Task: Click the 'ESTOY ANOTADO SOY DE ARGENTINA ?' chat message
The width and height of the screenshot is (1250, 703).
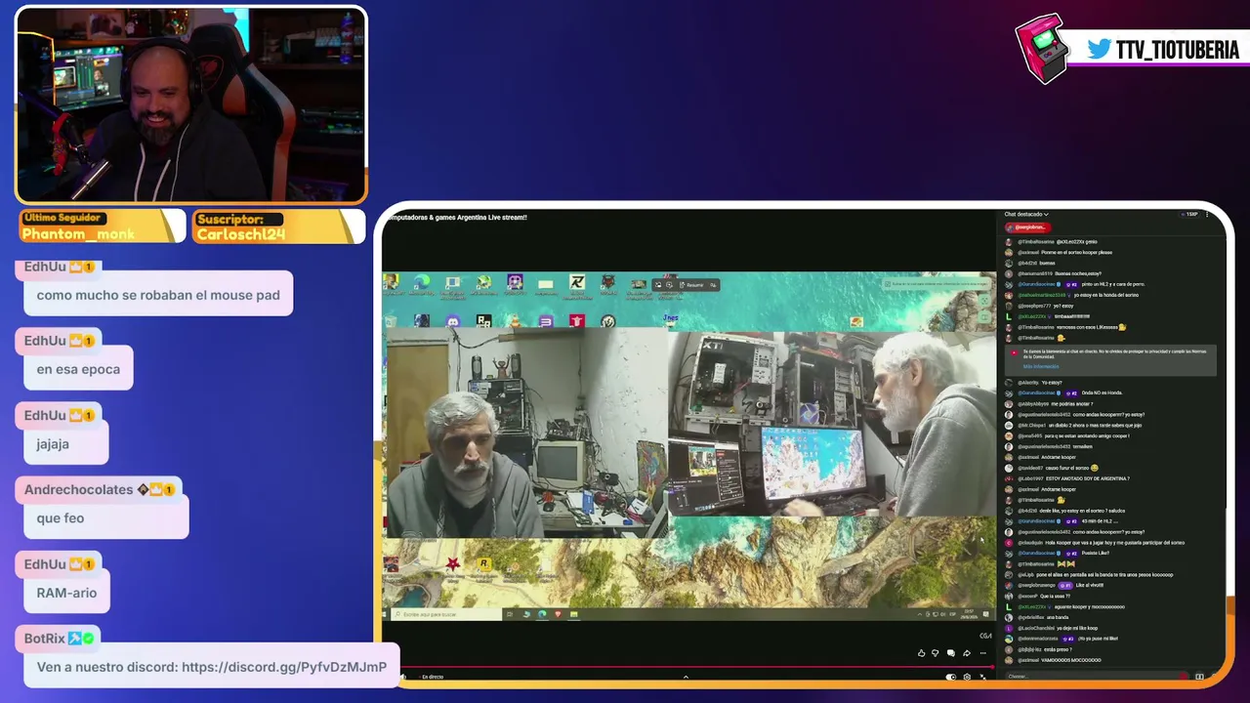Action: 1087,478
